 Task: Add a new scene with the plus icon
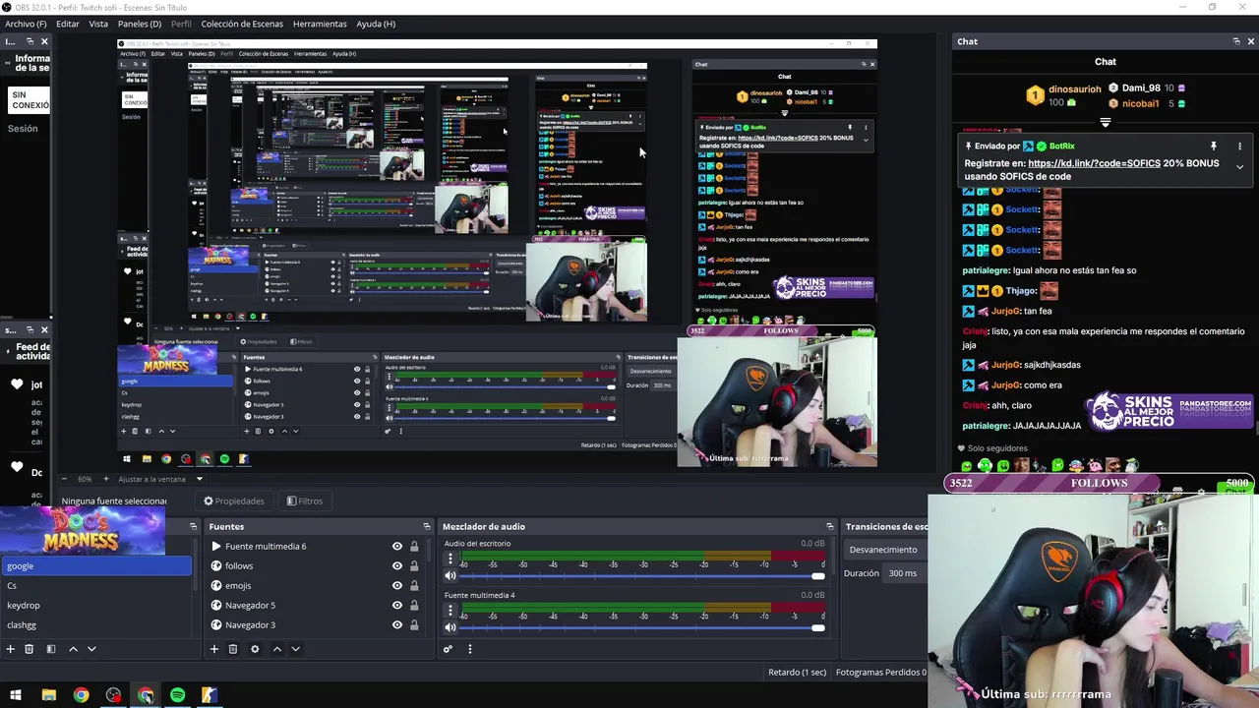(11, 649)
